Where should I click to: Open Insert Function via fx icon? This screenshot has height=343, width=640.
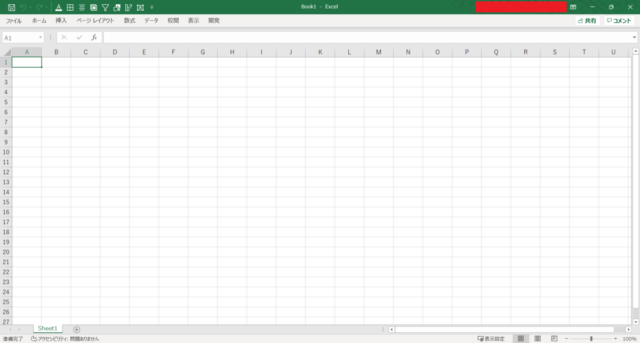94,37
